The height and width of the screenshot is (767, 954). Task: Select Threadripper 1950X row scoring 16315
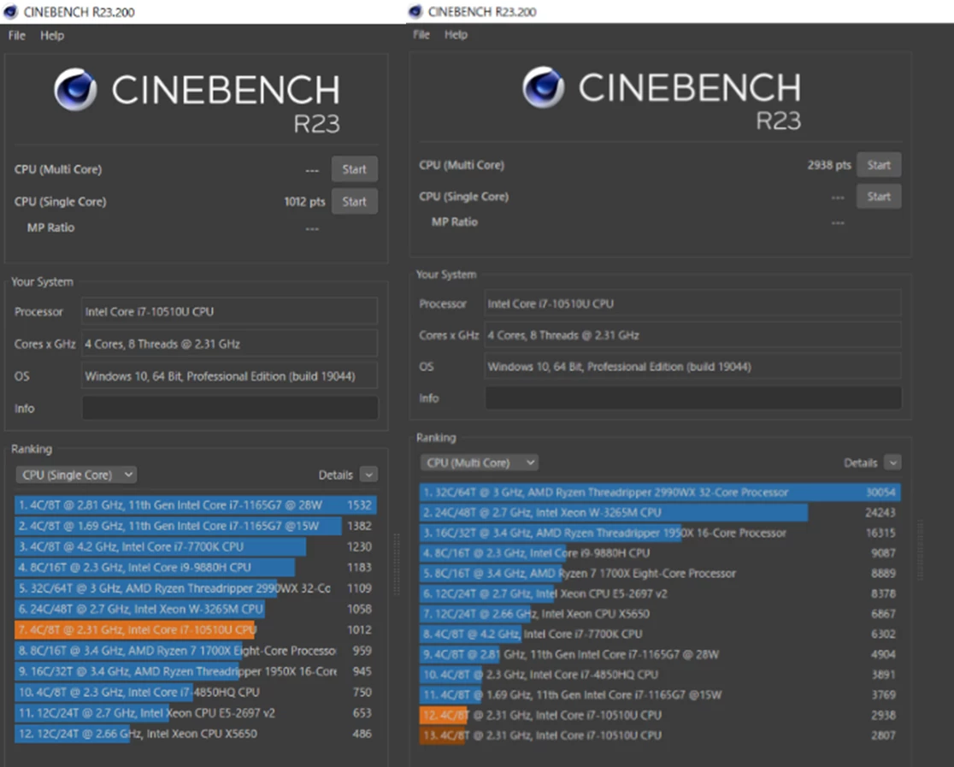click(x=660, y=534)
